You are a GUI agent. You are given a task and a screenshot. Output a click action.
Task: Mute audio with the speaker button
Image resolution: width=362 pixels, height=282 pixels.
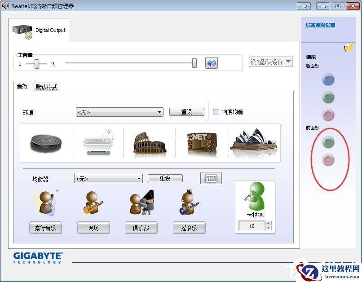coord(211,63)
